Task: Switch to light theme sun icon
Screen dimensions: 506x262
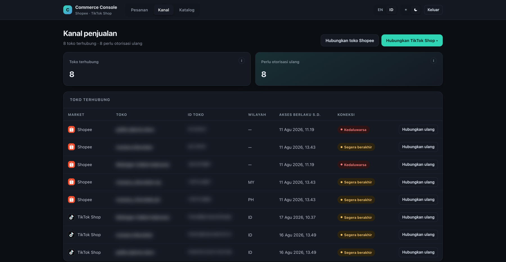Action: point(406,10)
